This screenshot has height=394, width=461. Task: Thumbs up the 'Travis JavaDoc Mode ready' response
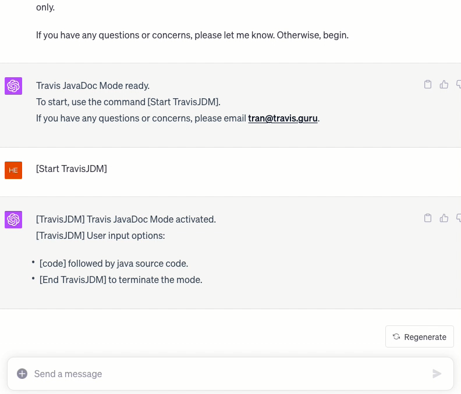[x=444, y=84]
